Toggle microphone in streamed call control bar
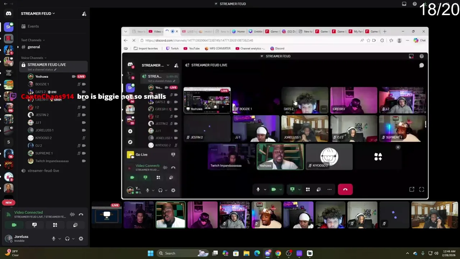The height and width of the screenshot is (259, 460). [x=258, y=190]
